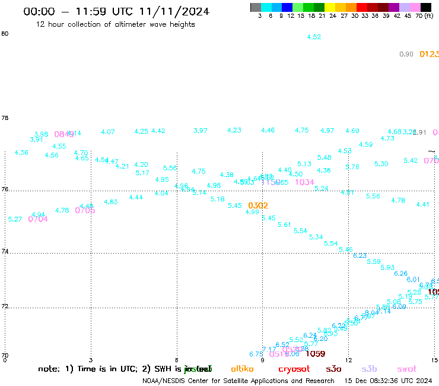Screen dimensions: 439x386
Task: Click the 4.95 wave height value
Action: (162, 179)
